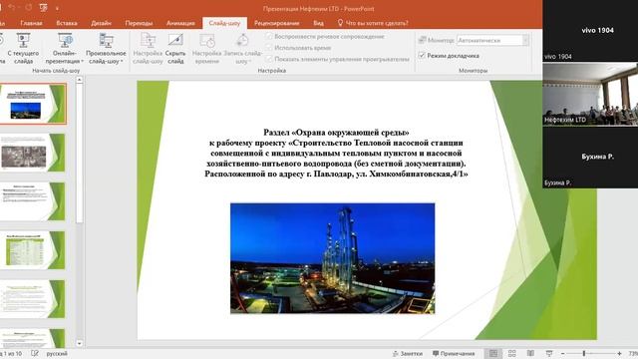Viewport: 638px width, 359px height.
Task: Click zoom in plus button
Action: [619, 353]
